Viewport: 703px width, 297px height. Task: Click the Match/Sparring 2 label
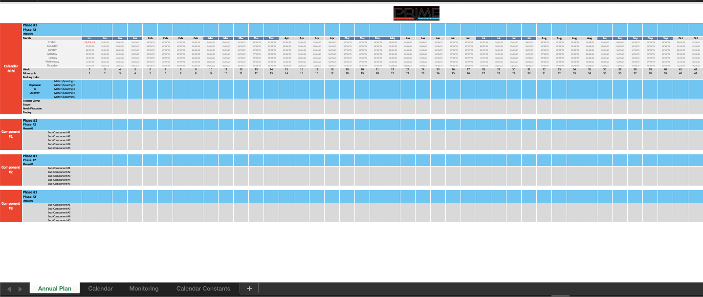[x=64, y=85]
